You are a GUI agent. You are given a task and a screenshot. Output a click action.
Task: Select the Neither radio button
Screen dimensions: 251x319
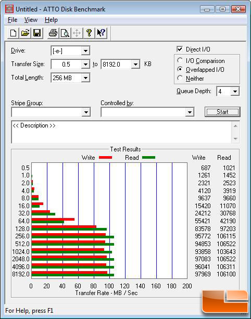[x=180, y=78]
